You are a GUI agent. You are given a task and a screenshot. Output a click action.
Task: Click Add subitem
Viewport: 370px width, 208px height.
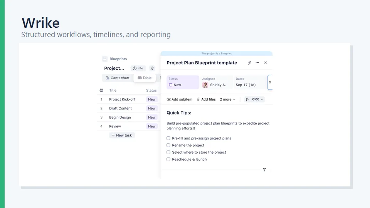[x=180, y=99]
